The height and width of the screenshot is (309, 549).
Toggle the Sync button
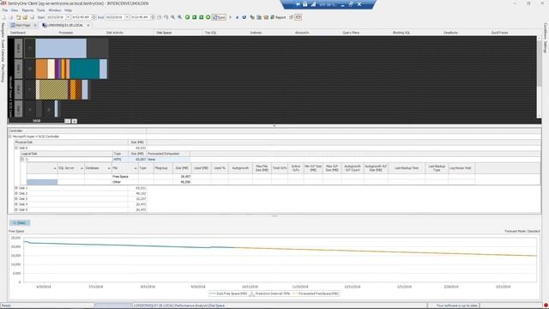219,17
